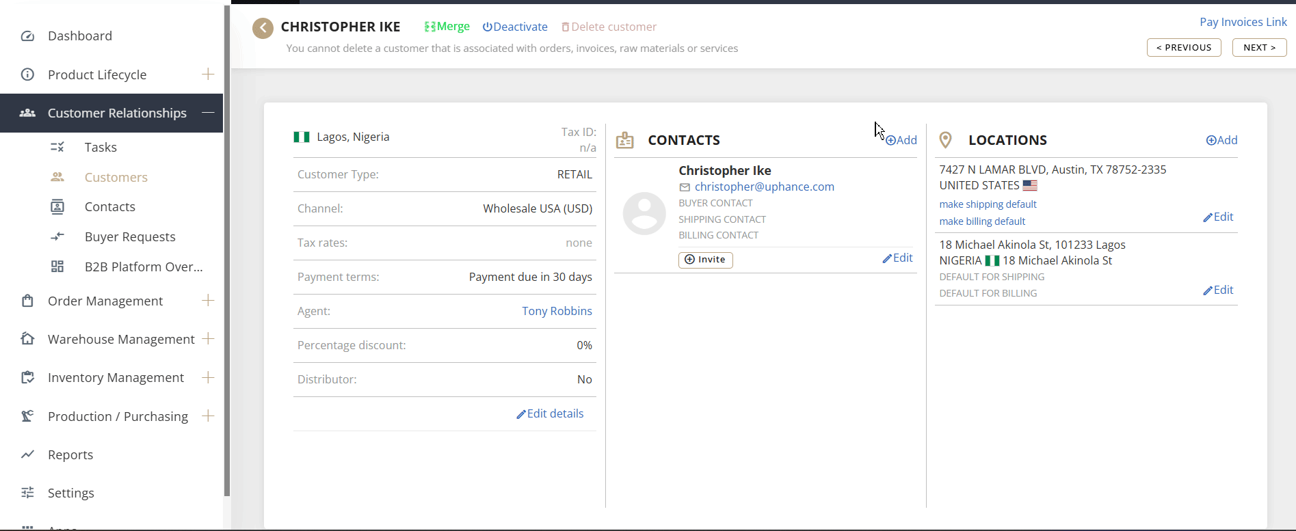Click the Settings sliders icon
This screenshot has width=1296, height=531.
27,493
